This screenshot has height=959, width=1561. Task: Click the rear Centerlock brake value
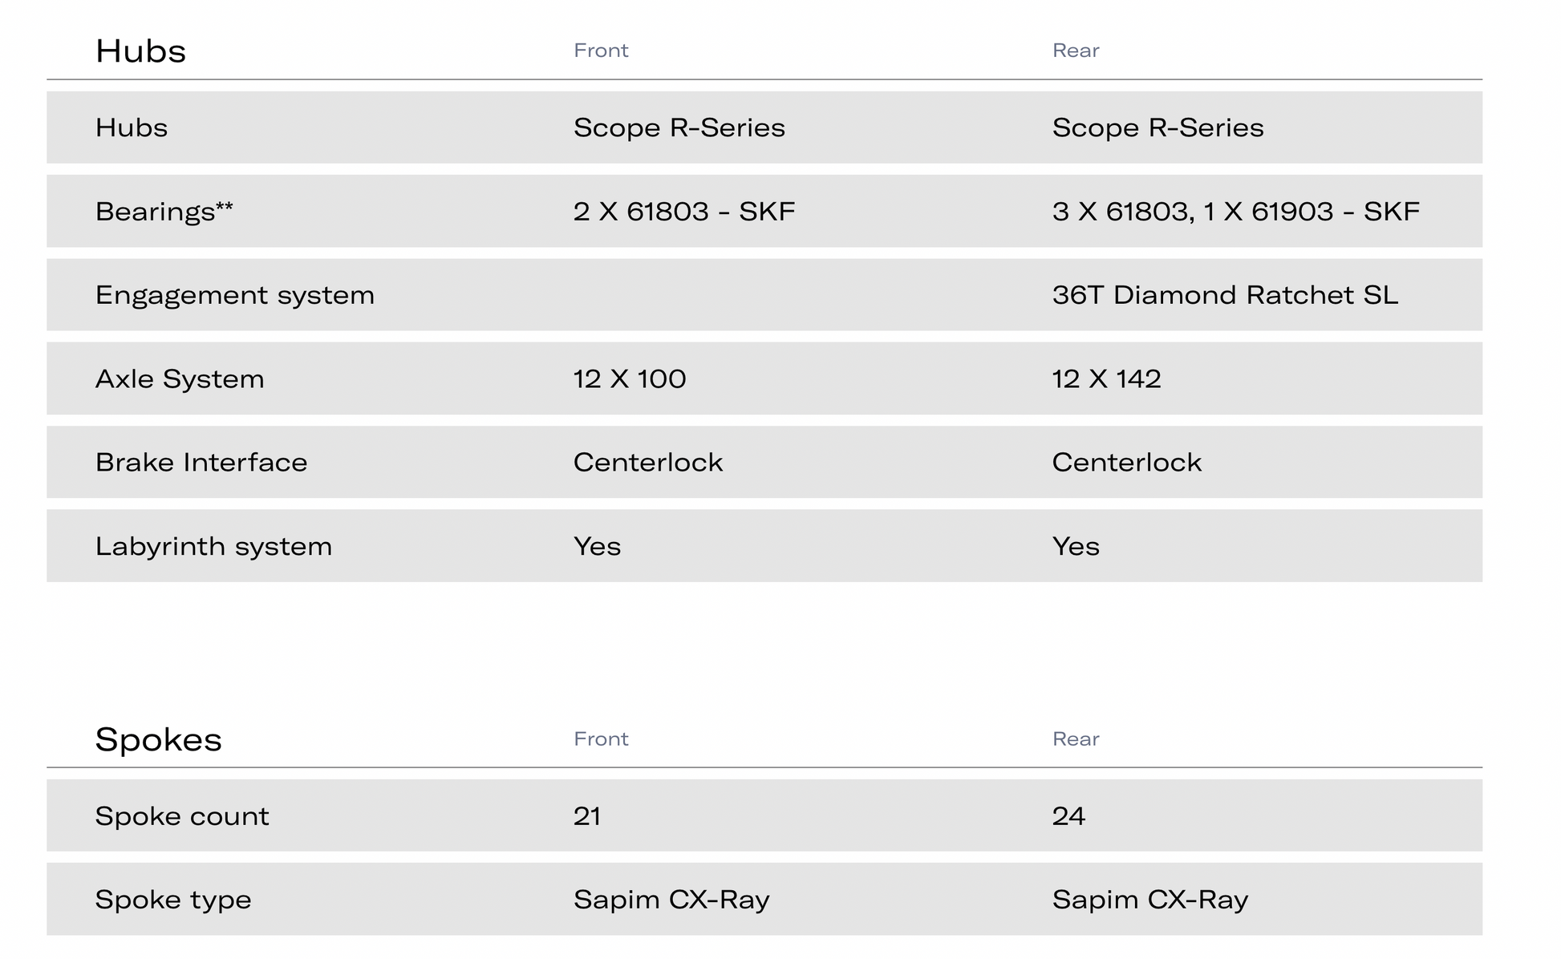1126,463
